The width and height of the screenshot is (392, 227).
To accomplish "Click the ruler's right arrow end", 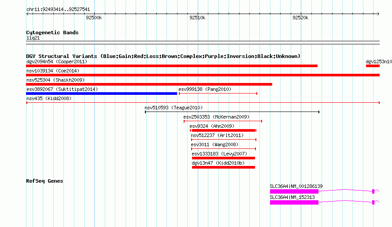I will click(378, 14).
